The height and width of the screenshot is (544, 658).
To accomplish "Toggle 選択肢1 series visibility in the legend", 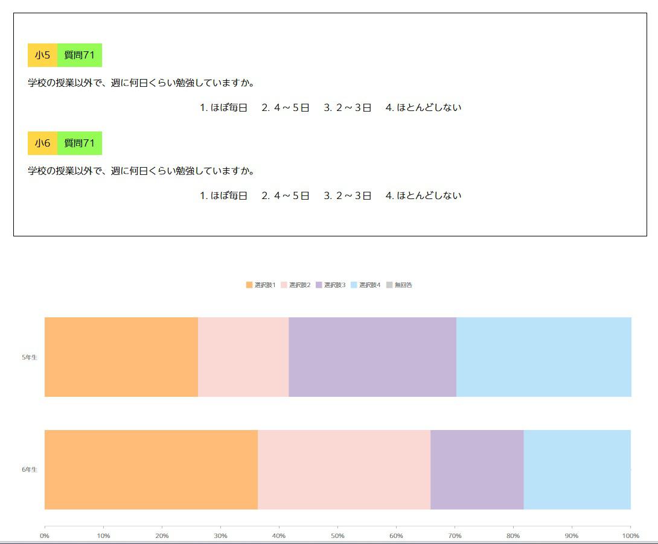I will coord(251,284).
